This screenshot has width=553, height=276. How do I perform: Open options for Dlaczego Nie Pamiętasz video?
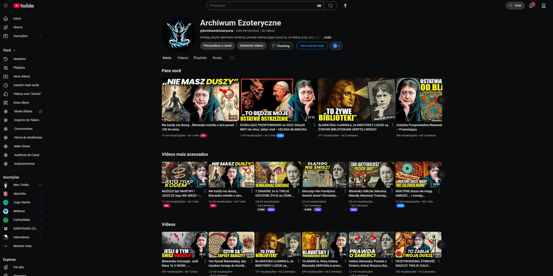point(345,191)
